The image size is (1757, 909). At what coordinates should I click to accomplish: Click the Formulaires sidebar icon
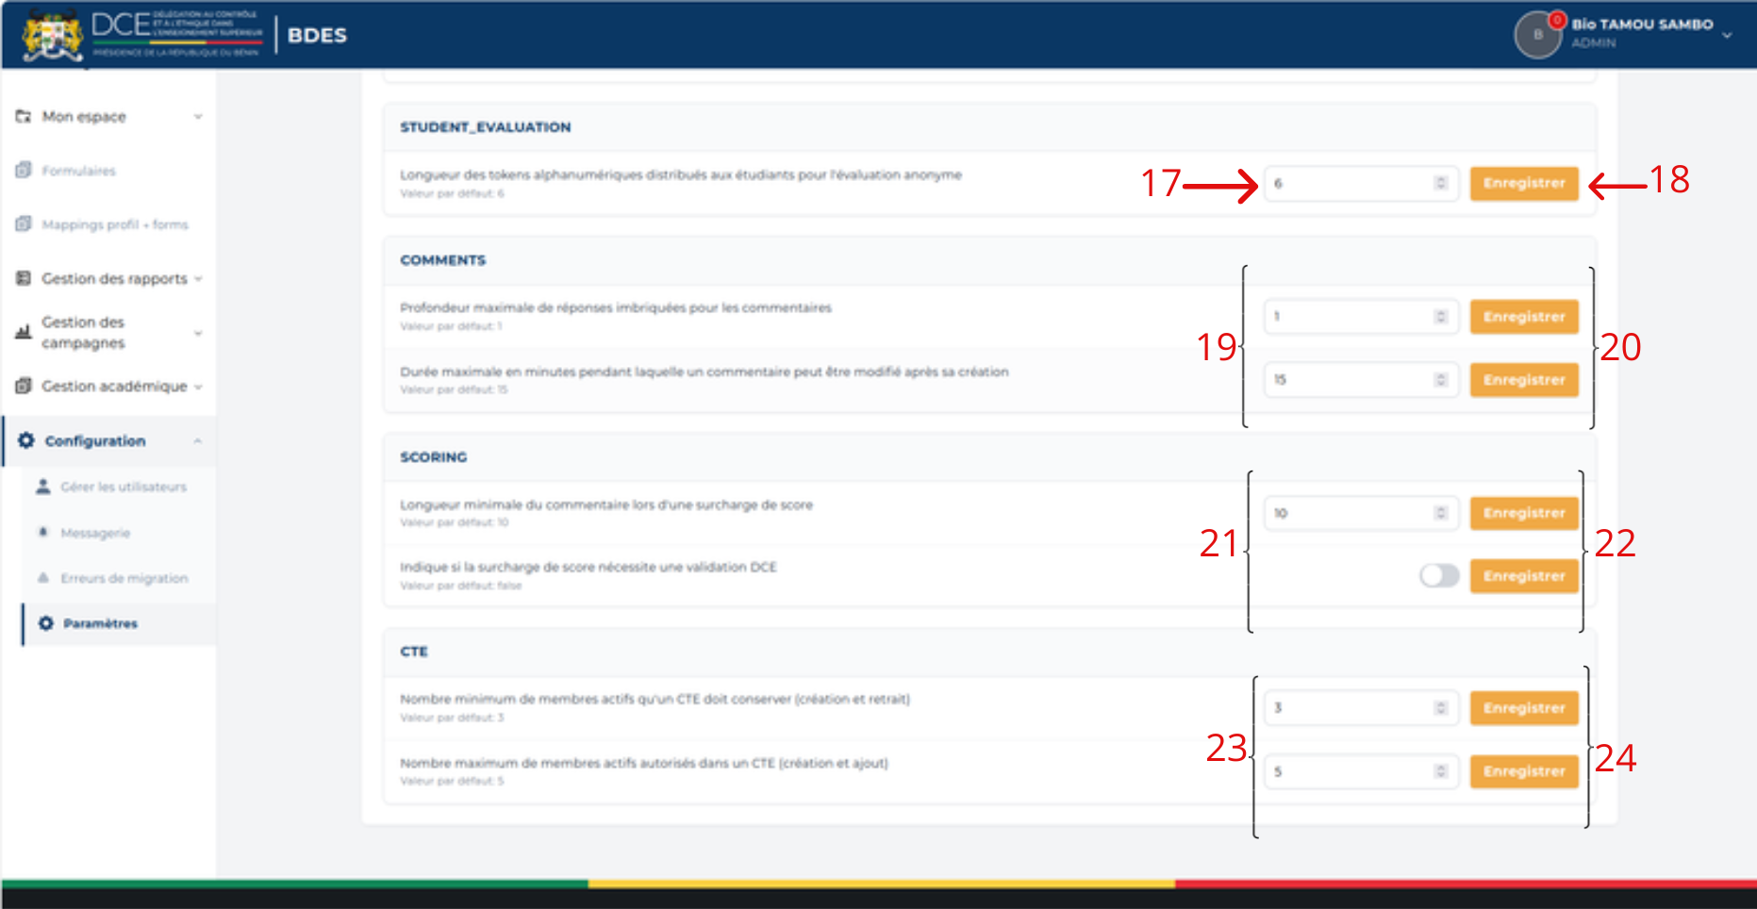(24, 171)
